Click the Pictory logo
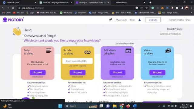Screen dimensions: 194x109 coord(13,20)
